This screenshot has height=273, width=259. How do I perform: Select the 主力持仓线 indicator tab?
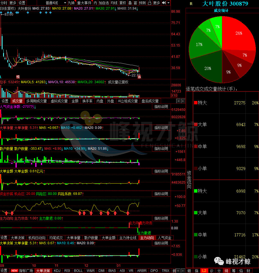pyautogui.click(x=128, y=238)
